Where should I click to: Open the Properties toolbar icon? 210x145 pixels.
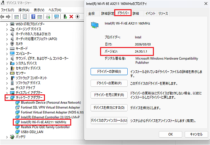(25, 17)
